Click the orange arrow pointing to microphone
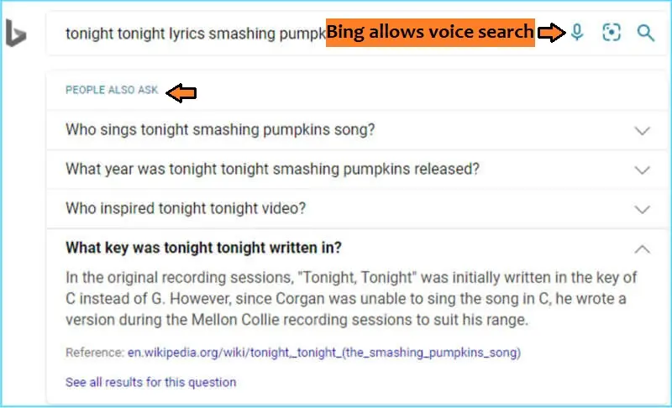This screenshot has height=408, width=672. [x=552, y=33]
